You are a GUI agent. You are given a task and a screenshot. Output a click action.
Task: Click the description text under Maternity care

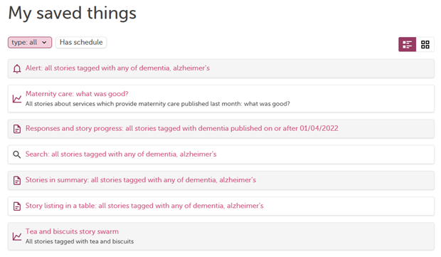click(x=157, y=104)
